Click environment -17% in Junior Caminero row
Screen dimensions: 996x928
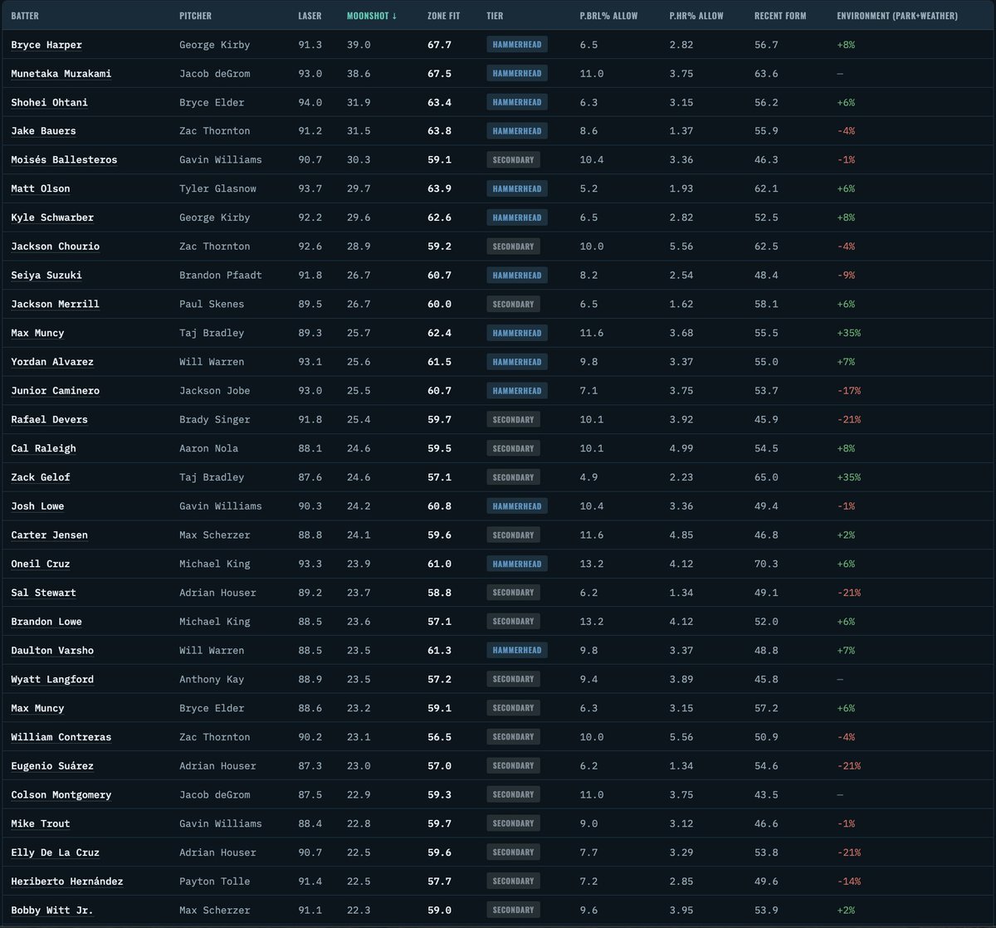click(x=848, y=391)
